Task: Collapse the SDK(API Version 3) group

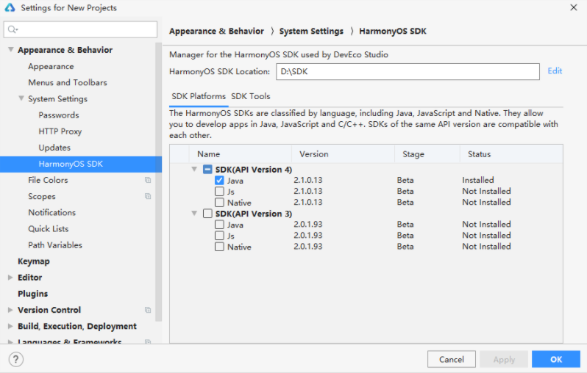Action: tap(194, 214)
